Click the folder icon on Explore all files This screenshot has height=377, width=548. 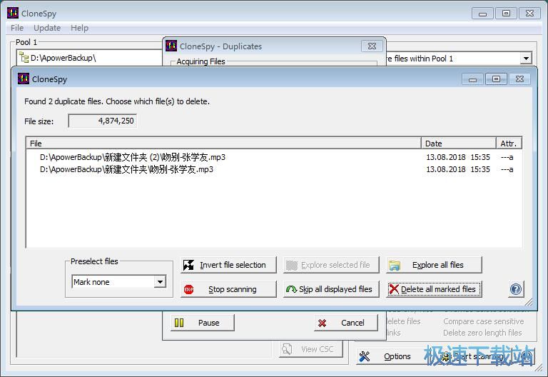395,266
